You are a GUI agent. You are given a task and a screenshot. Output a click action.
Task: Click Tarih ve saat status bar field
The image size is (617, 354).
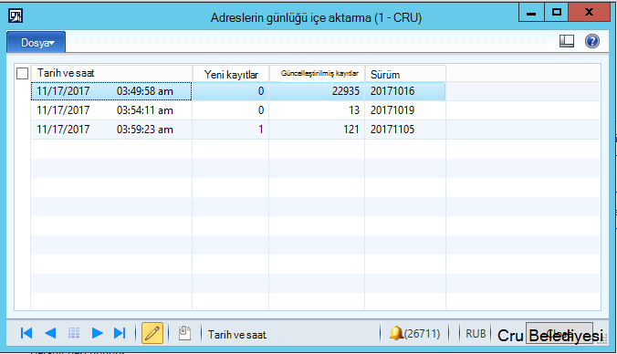tap(237, 334)
